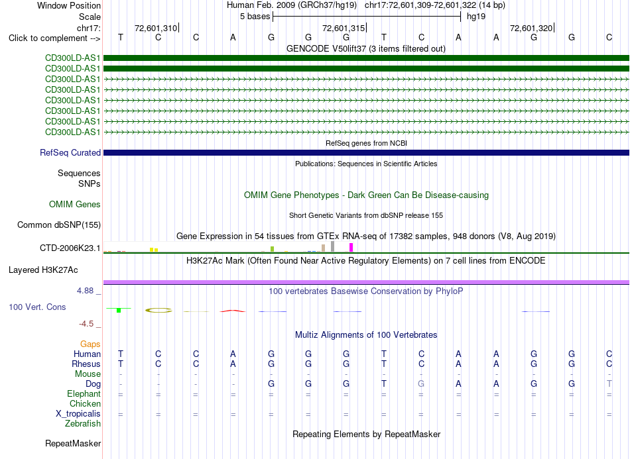This screenshot has height=459, width=630.
Task: Select the Mouse alignment row label
Action: 88,374
